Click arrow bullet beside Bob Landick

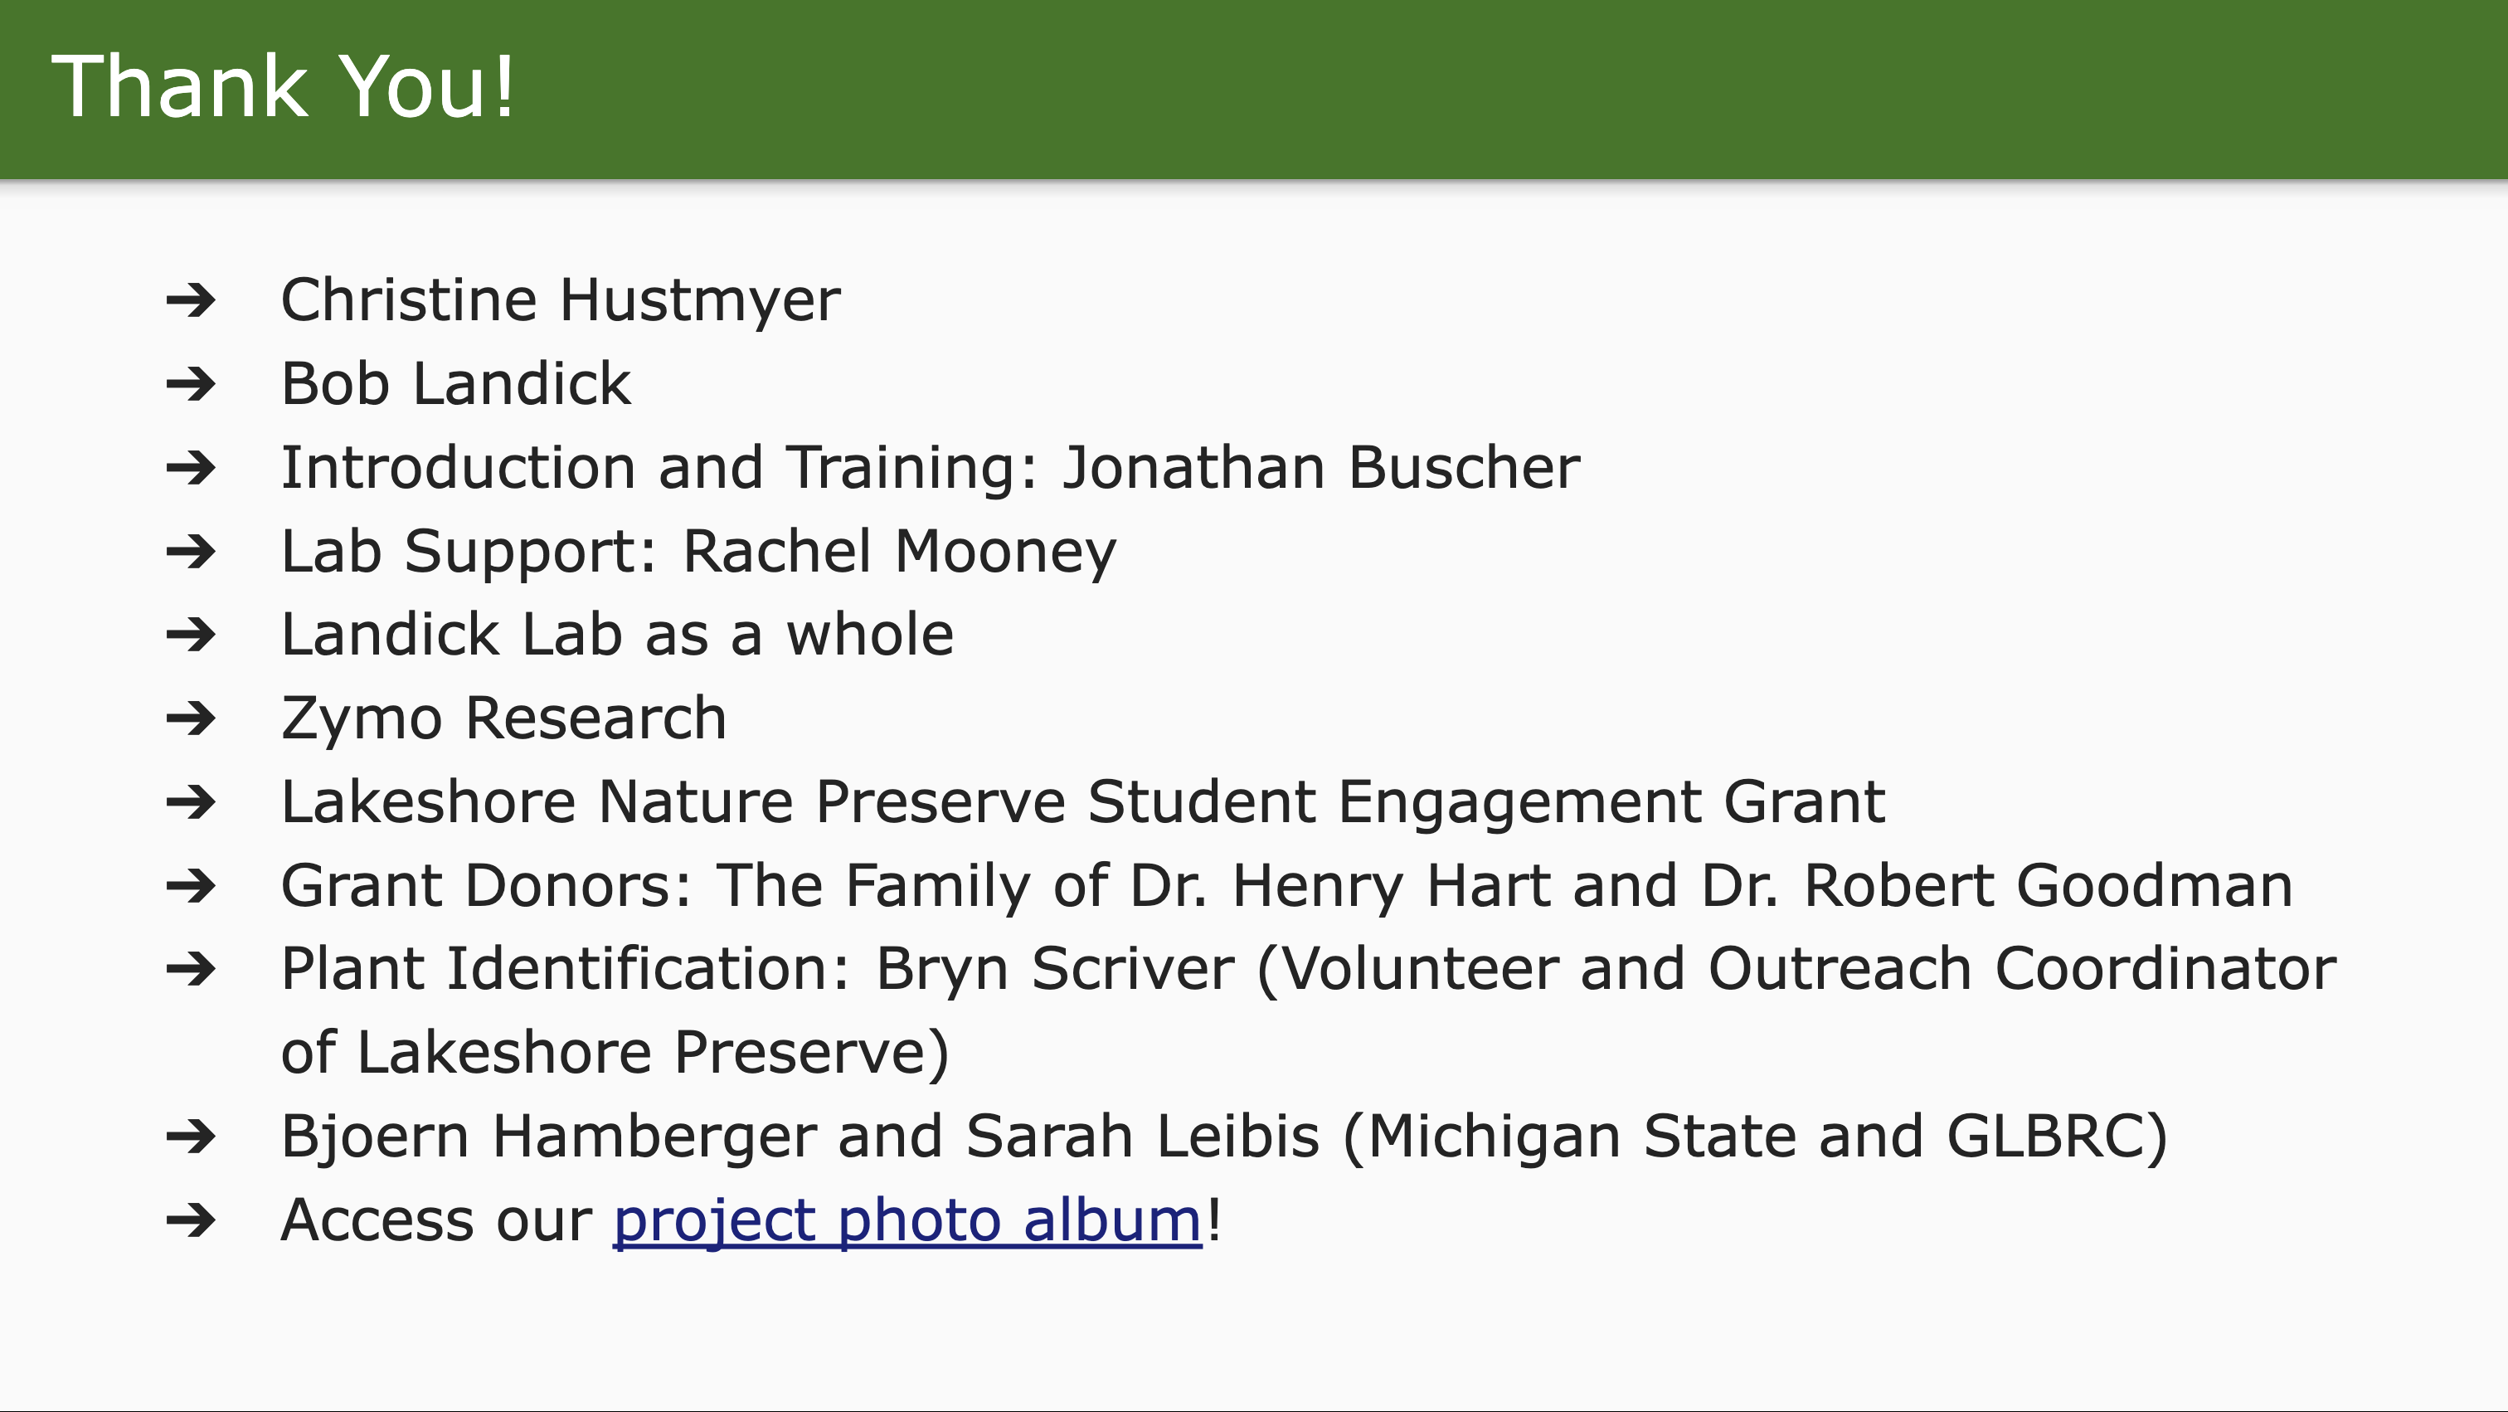(191, 385)
